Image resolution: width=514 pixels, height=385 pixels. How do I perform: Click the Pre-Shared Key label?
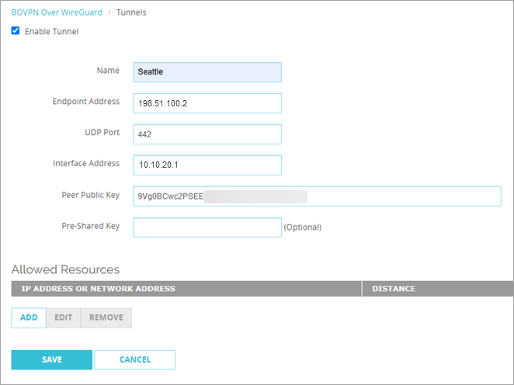[x=91, y=226]
